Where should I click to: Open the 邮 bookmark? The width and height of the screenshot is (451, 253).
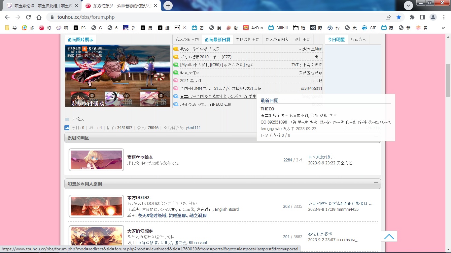click(x=28, y=28)
